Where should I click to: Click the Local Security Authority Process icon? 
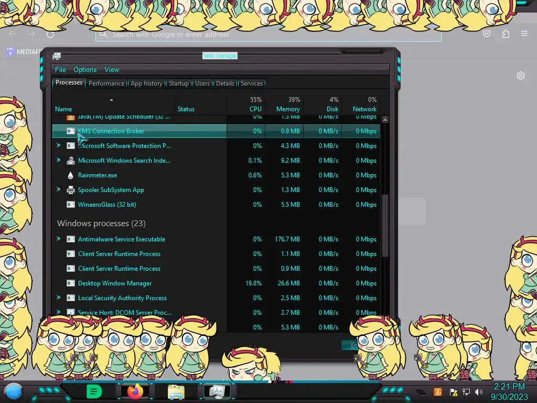(x=71, y=298)
